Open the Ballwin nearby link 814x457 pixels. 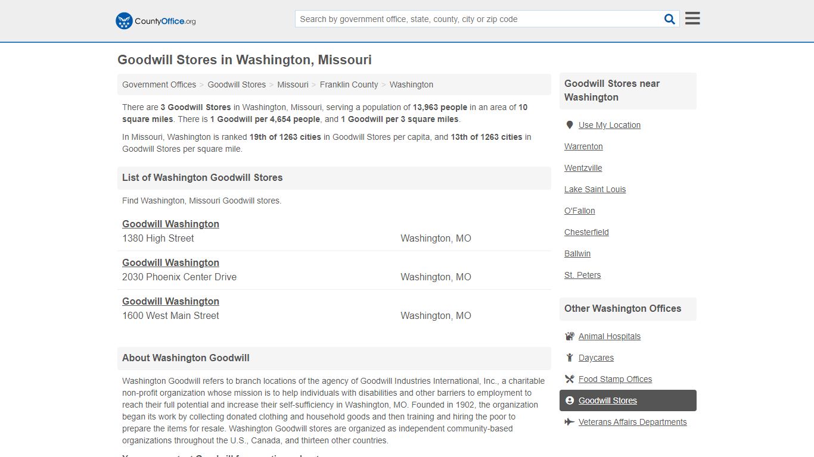click(577, 253)
